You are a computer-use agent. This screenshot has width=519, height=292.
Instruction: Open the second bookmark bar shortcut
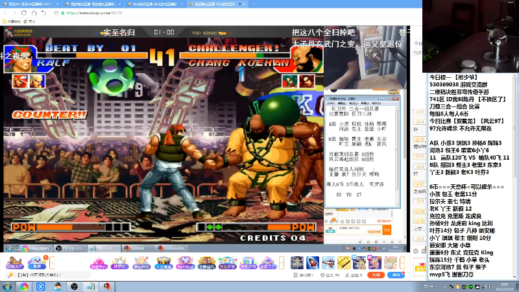[29, 21]
